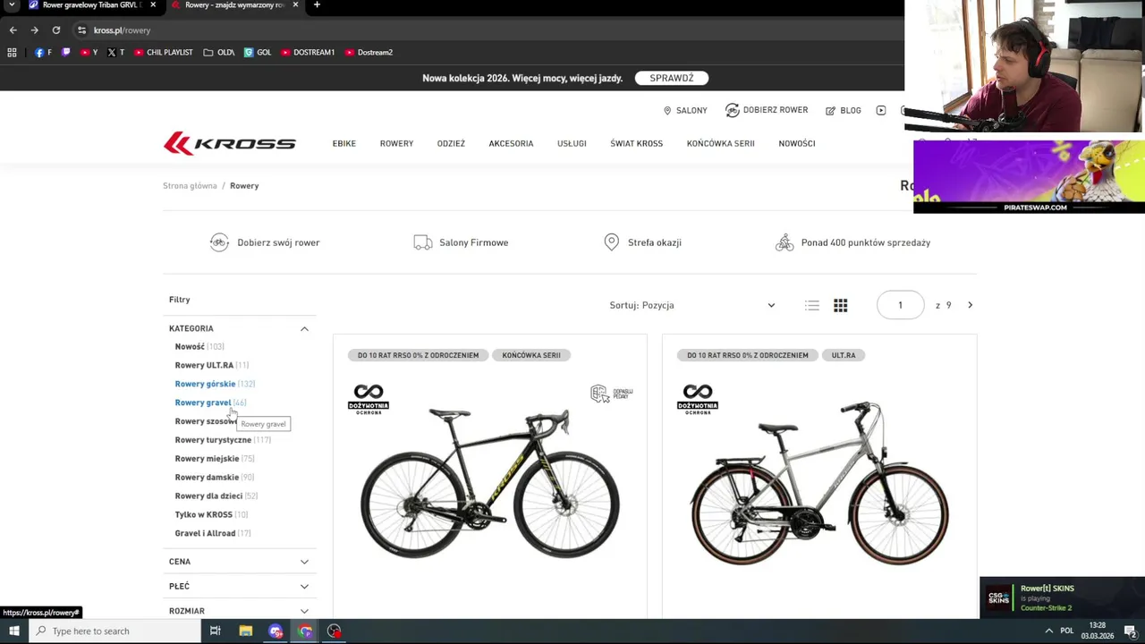Click the Kross logo
Image resolution: width=1145 pixels, height=644 pixels.
pos(229,143)
